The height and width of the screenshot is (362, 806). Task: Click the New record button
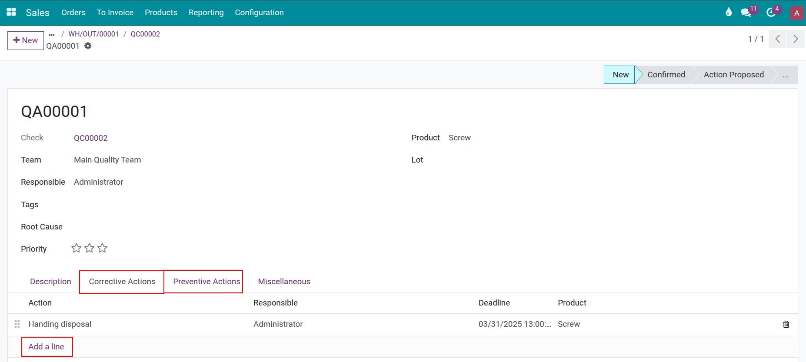(26, 40)
